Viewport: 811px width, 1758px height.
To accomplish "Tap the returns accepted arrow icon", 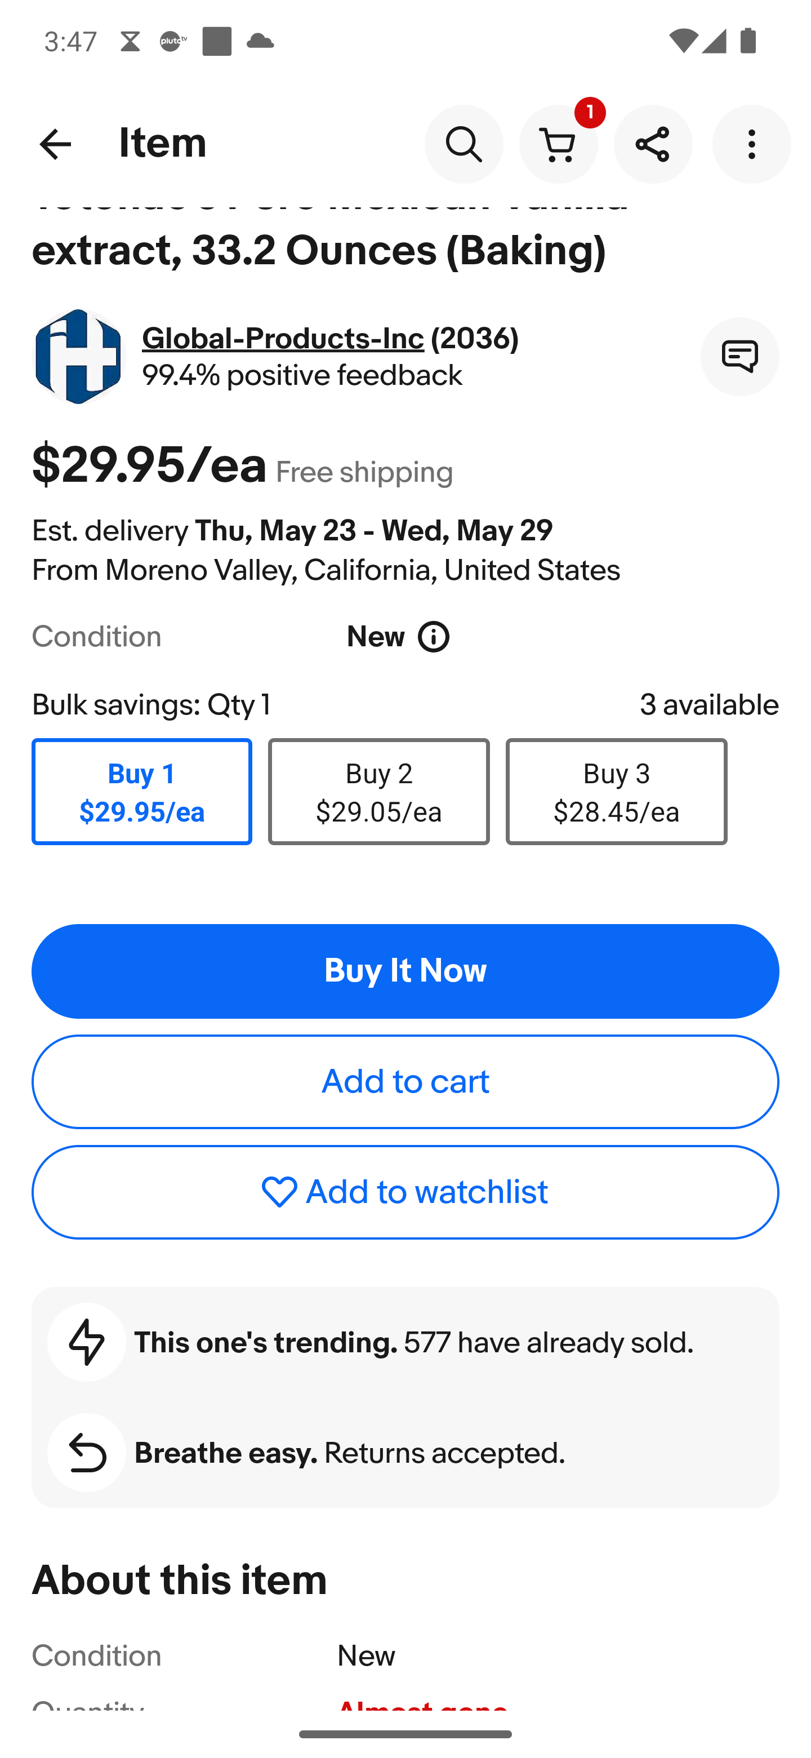I will pos(87,1453).
